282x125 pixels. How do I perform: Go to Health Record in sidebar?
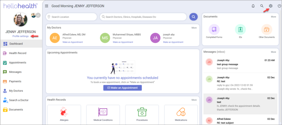[18, 53]
